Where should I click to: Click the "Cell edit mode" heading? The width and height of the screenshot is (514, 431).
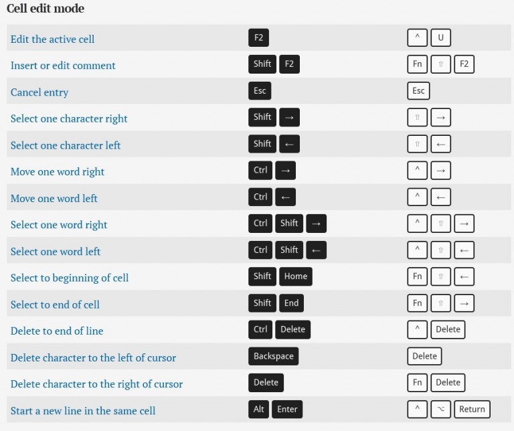pyautogui.click(x=46, y=9)
